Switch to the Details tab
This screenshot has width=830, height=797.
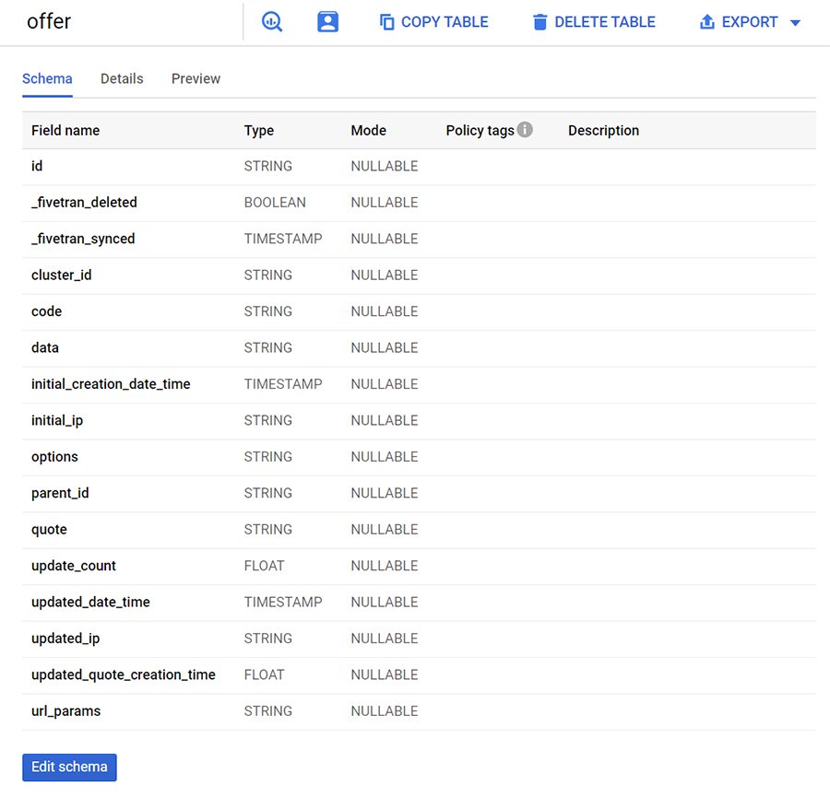(122, 78)
